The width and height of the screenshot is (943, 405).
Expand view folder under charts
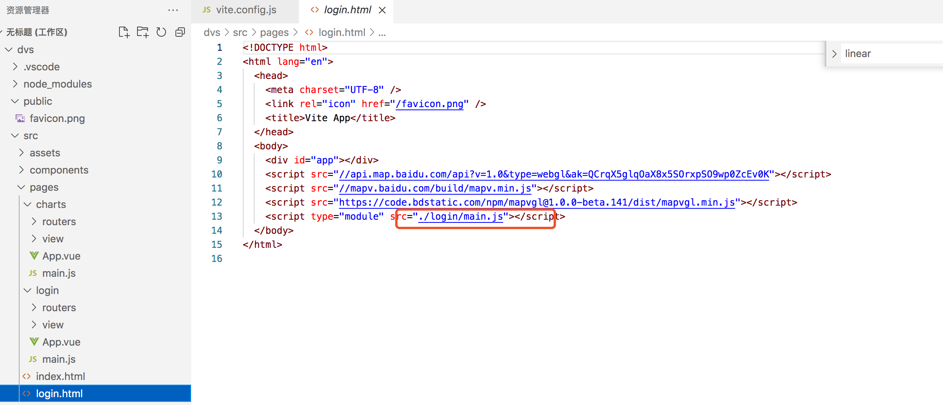[x=34, y=239]
